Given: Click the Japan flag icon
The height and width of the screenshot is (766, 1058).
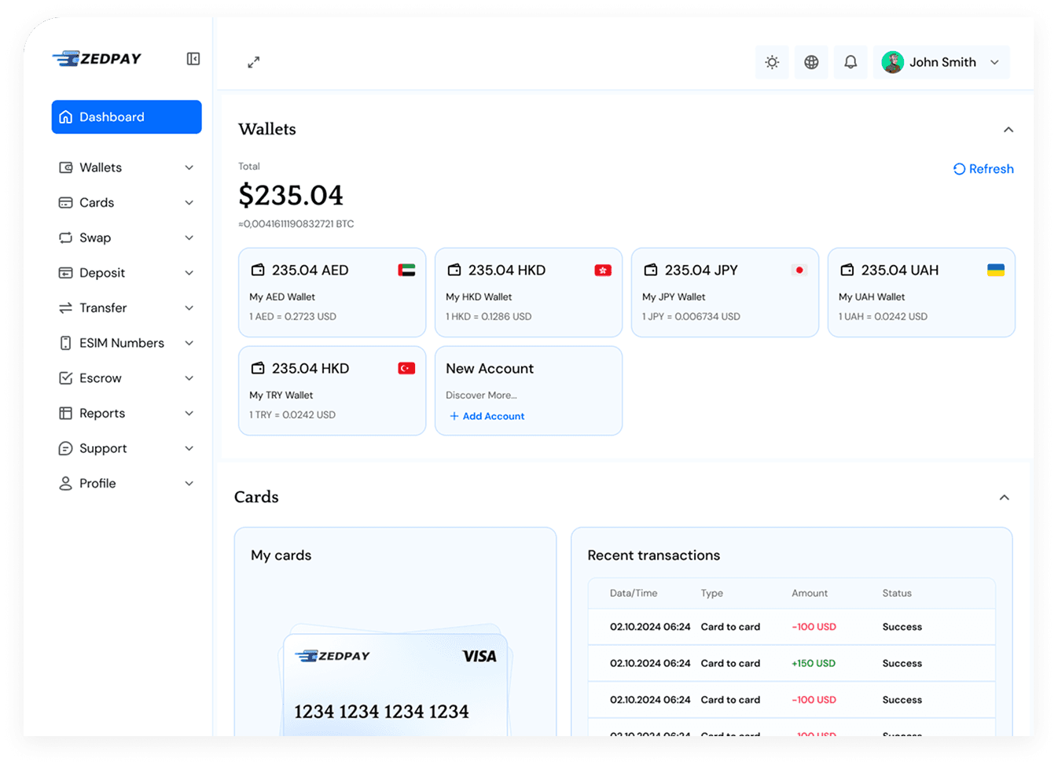Looking at the screenshot, I should click(x=799, y=270).
